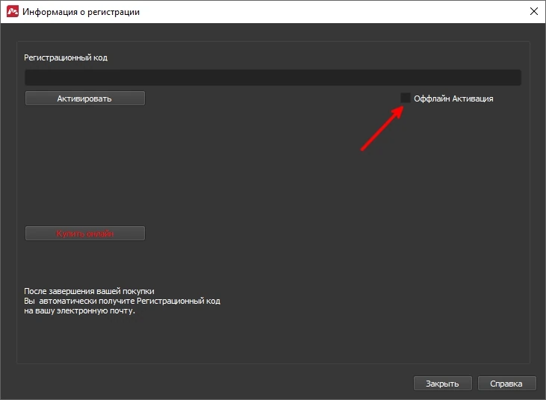Image resolution: width=546 pixels, height=400 pixels.
Task: Close the dialog with the X icon
Action: coord(533,11)
